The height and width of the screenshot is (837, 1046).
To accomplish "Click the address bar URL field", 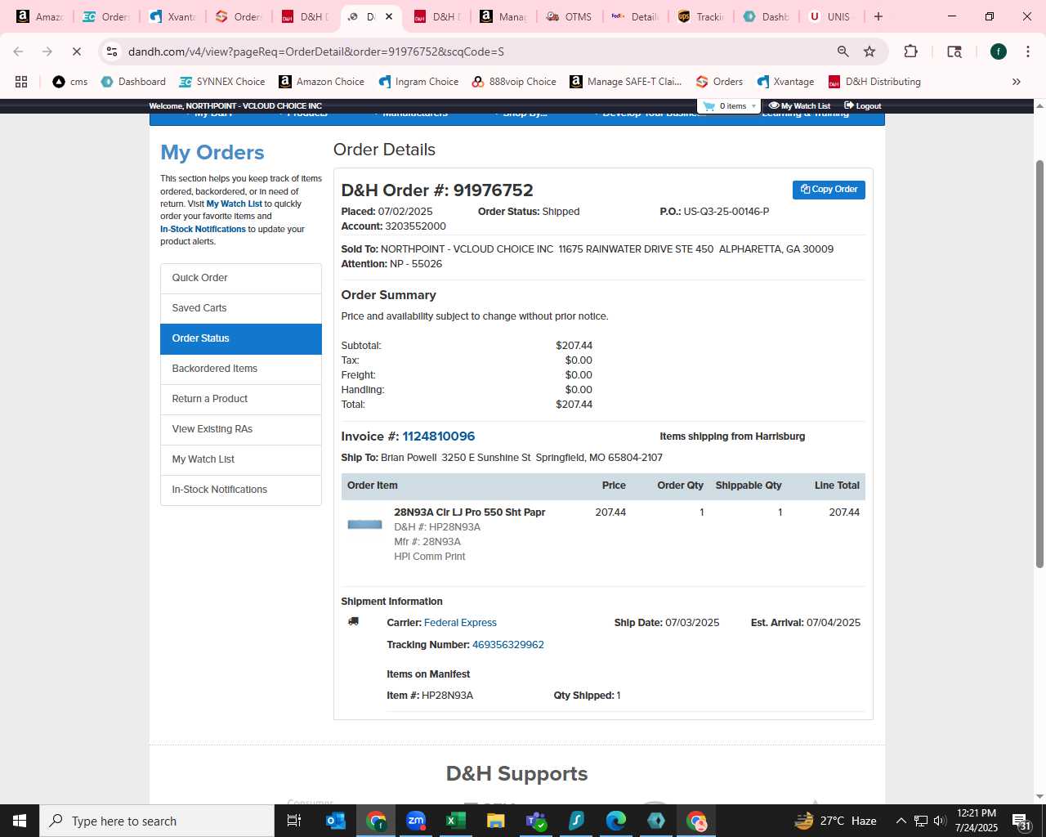I will point(474,51).
